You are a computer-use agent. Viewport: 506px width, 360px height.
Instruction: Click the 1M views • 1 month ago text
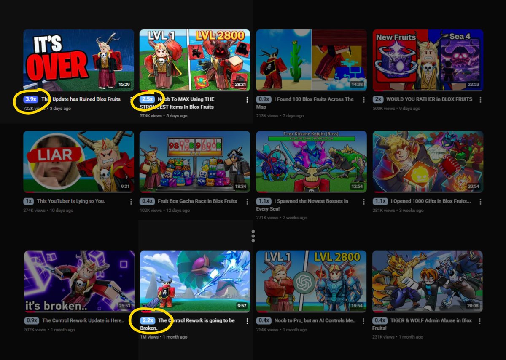coord(163,337)
